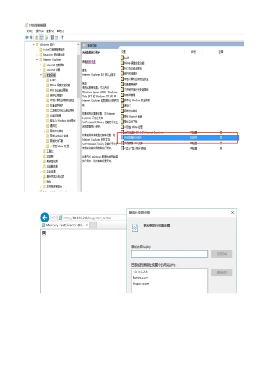260x368 pixels.
Task: Toggle the Show/Hide Action Pane toolbar icon
Action: click(x=57, y=37)
